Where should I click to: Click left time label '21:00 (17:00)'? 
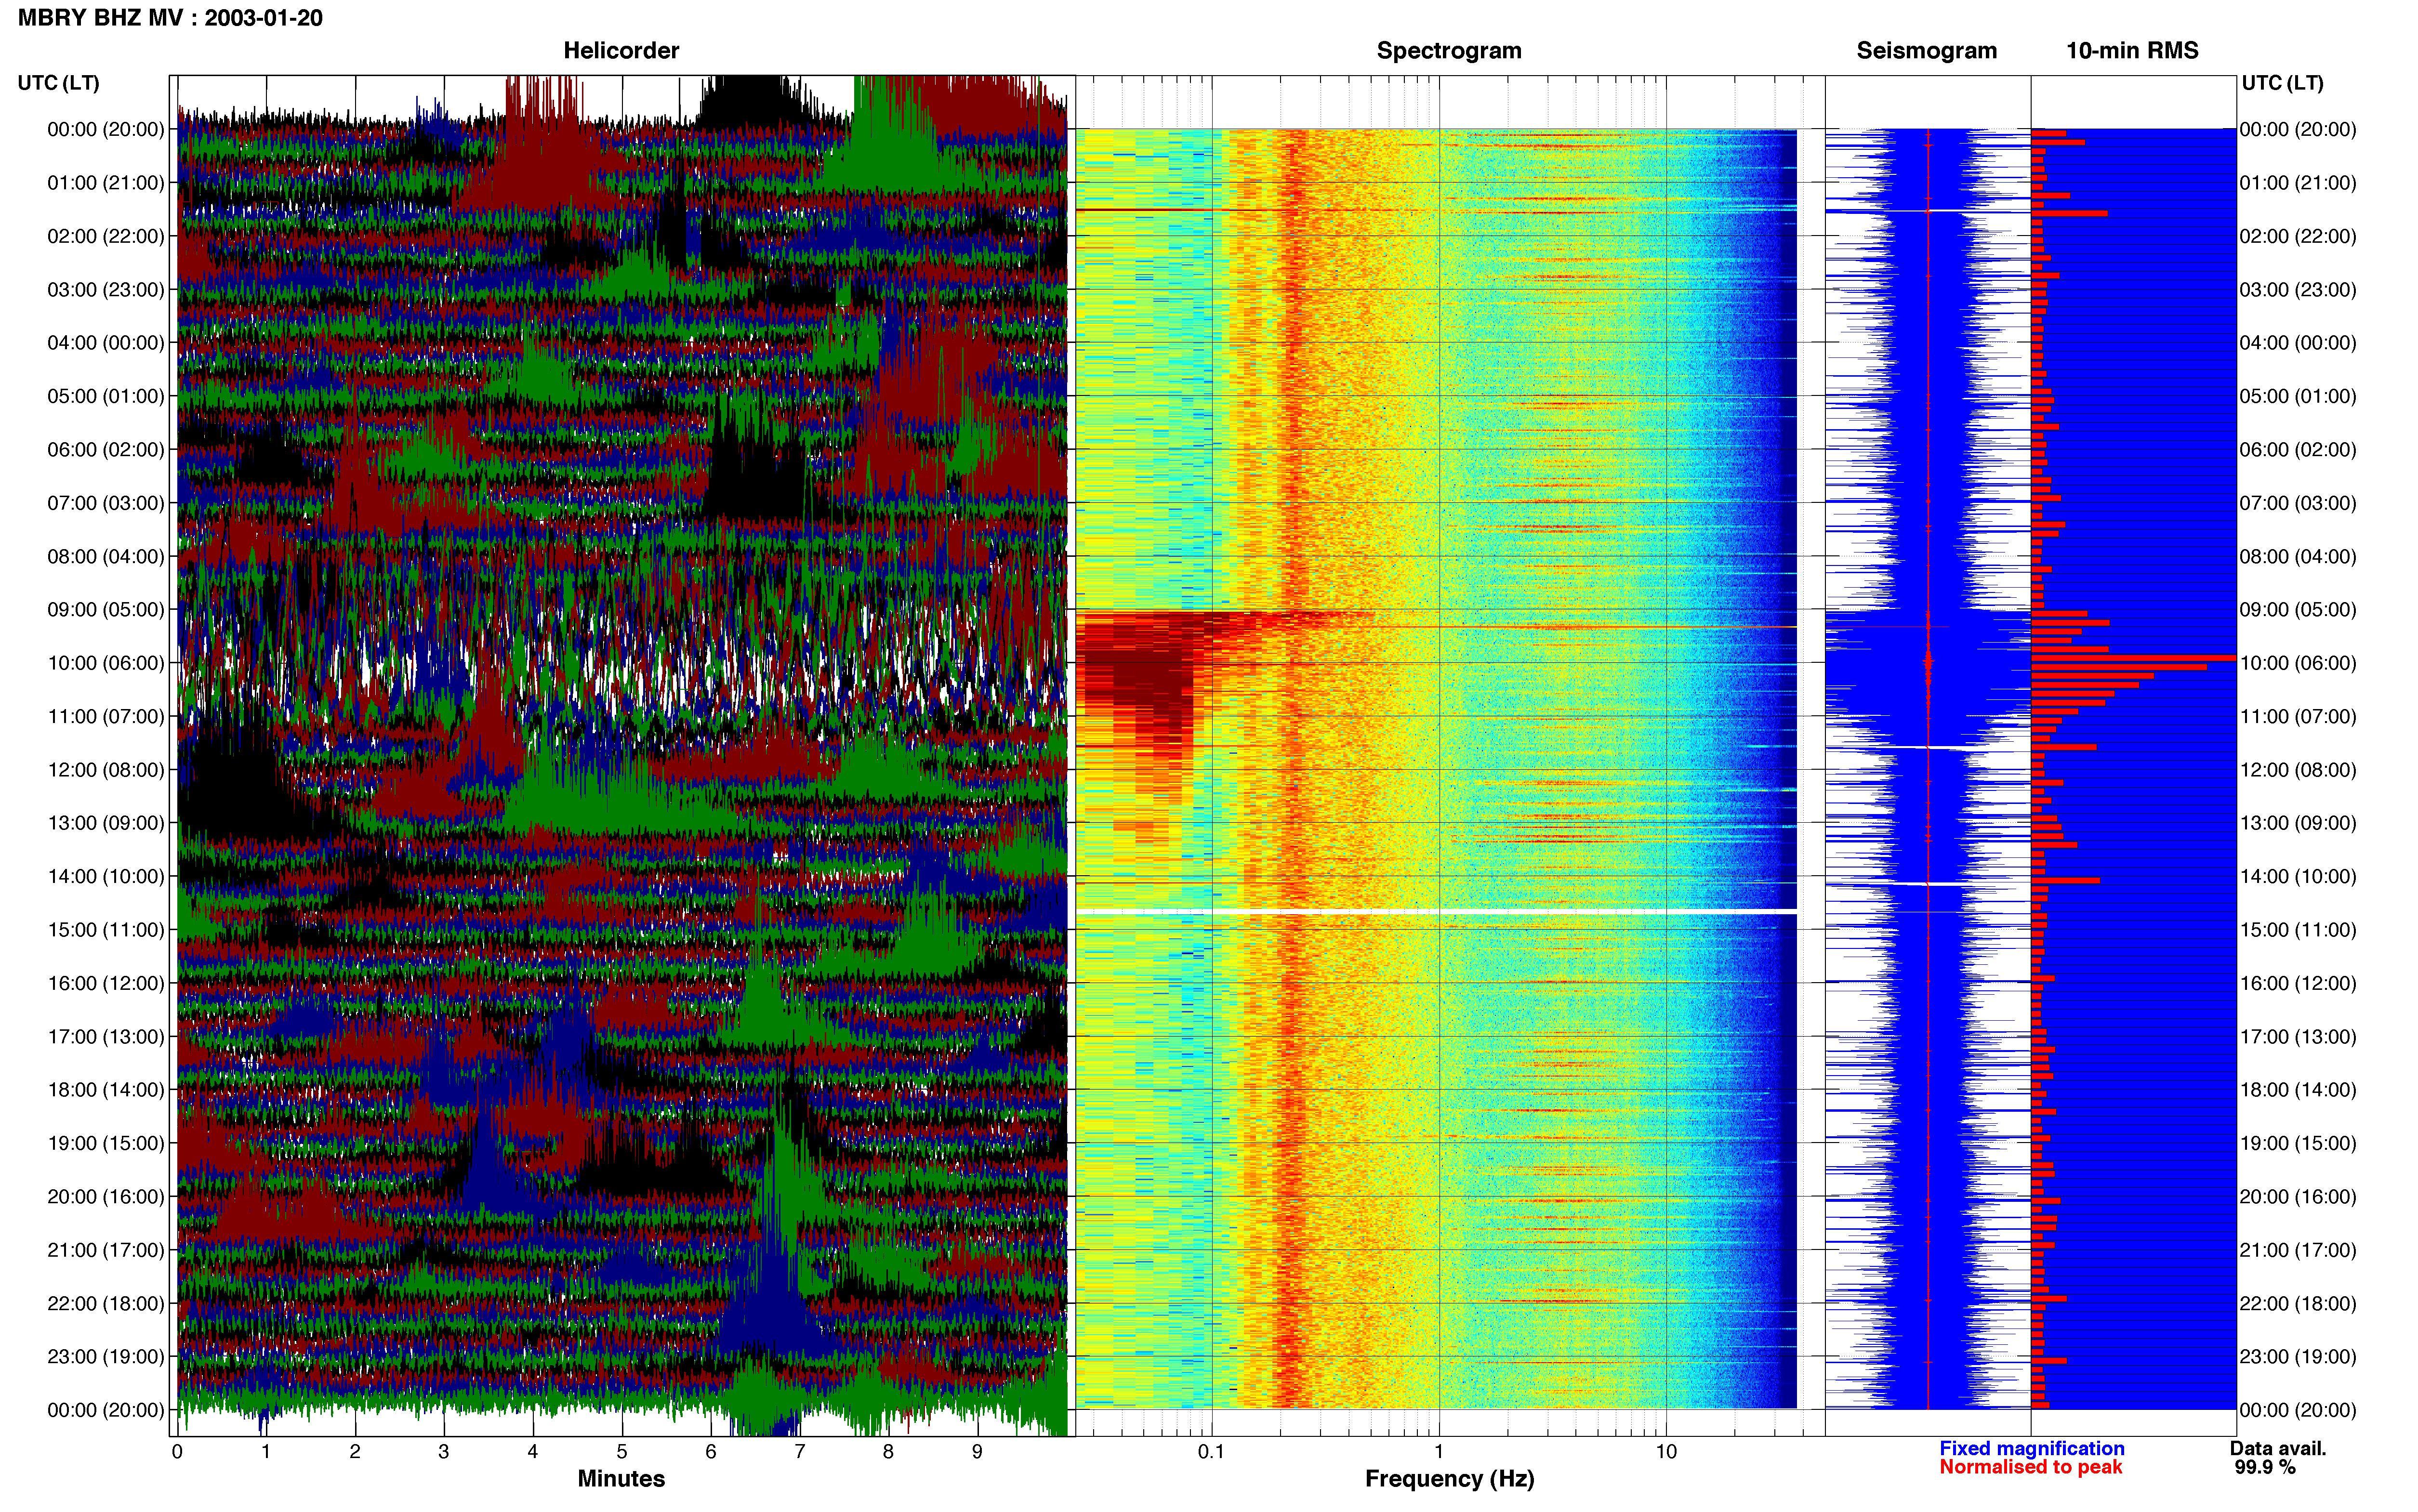[106, 1250]
